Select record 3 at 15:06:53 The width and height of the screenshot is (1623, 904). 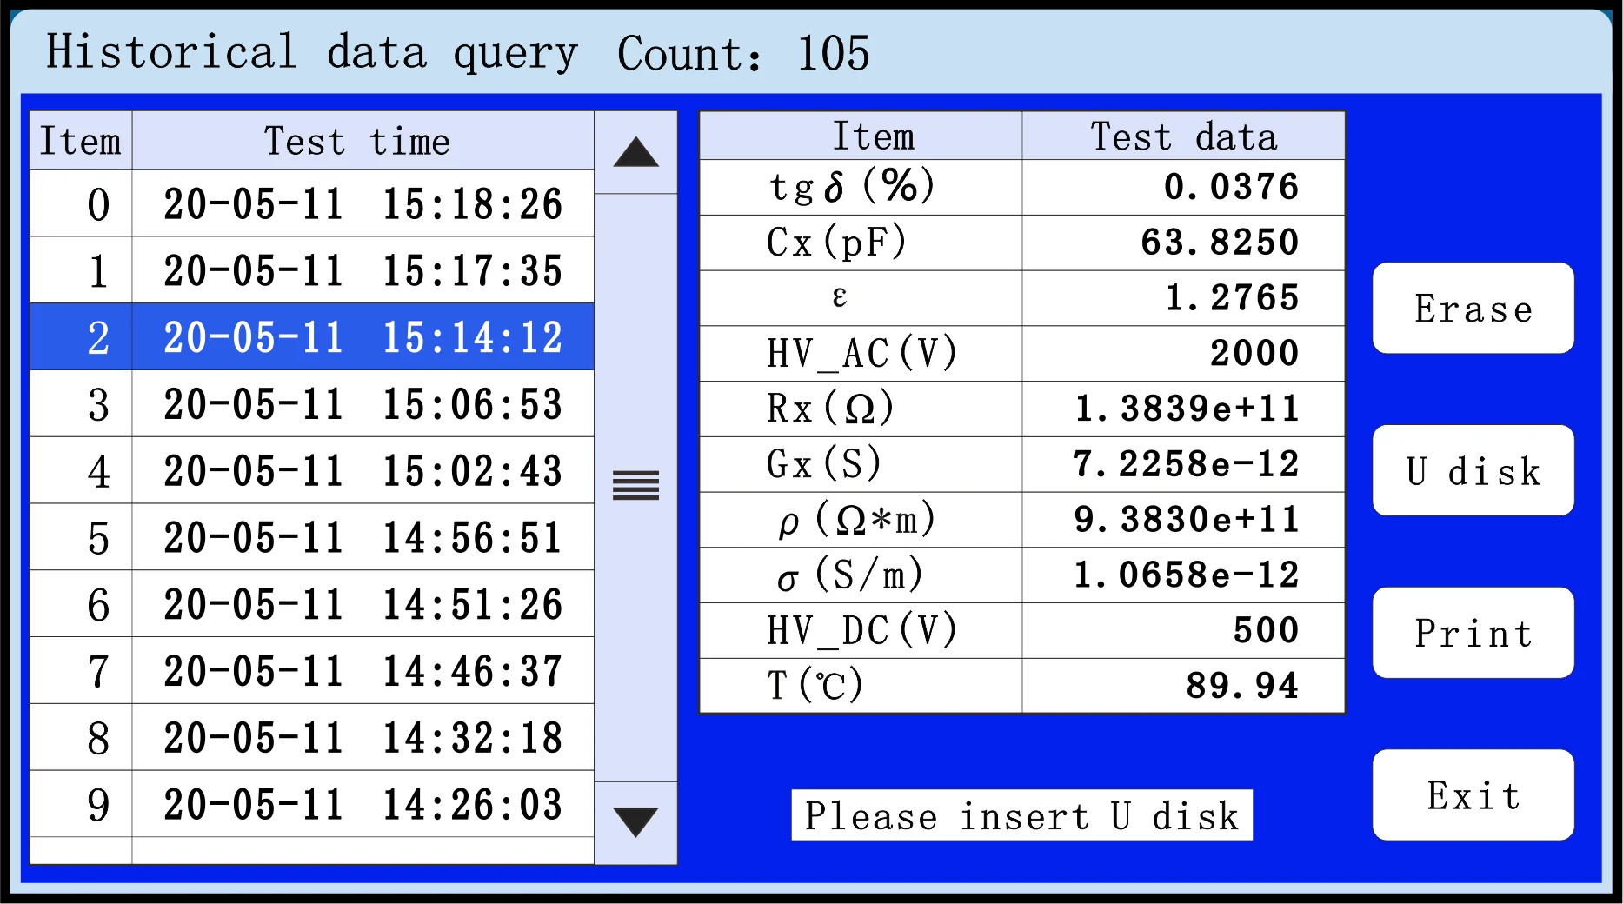click(x=312, y=404)
